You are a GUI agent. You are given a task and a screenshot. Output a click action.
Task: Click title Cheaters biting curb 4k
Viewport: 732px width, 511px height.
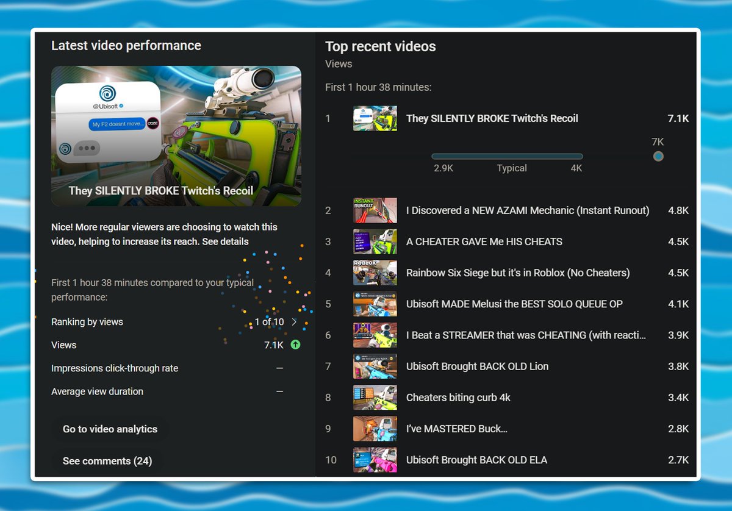tap(459, 398)
